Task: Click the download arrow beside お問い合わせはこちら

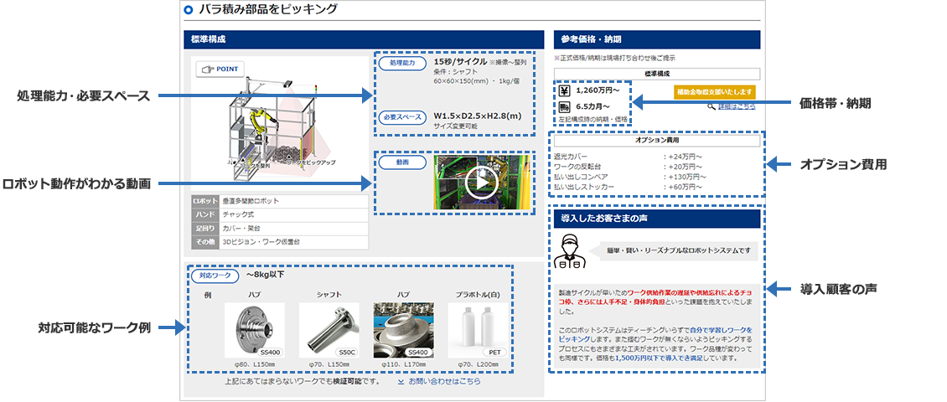Action: [x=401, y=381]
